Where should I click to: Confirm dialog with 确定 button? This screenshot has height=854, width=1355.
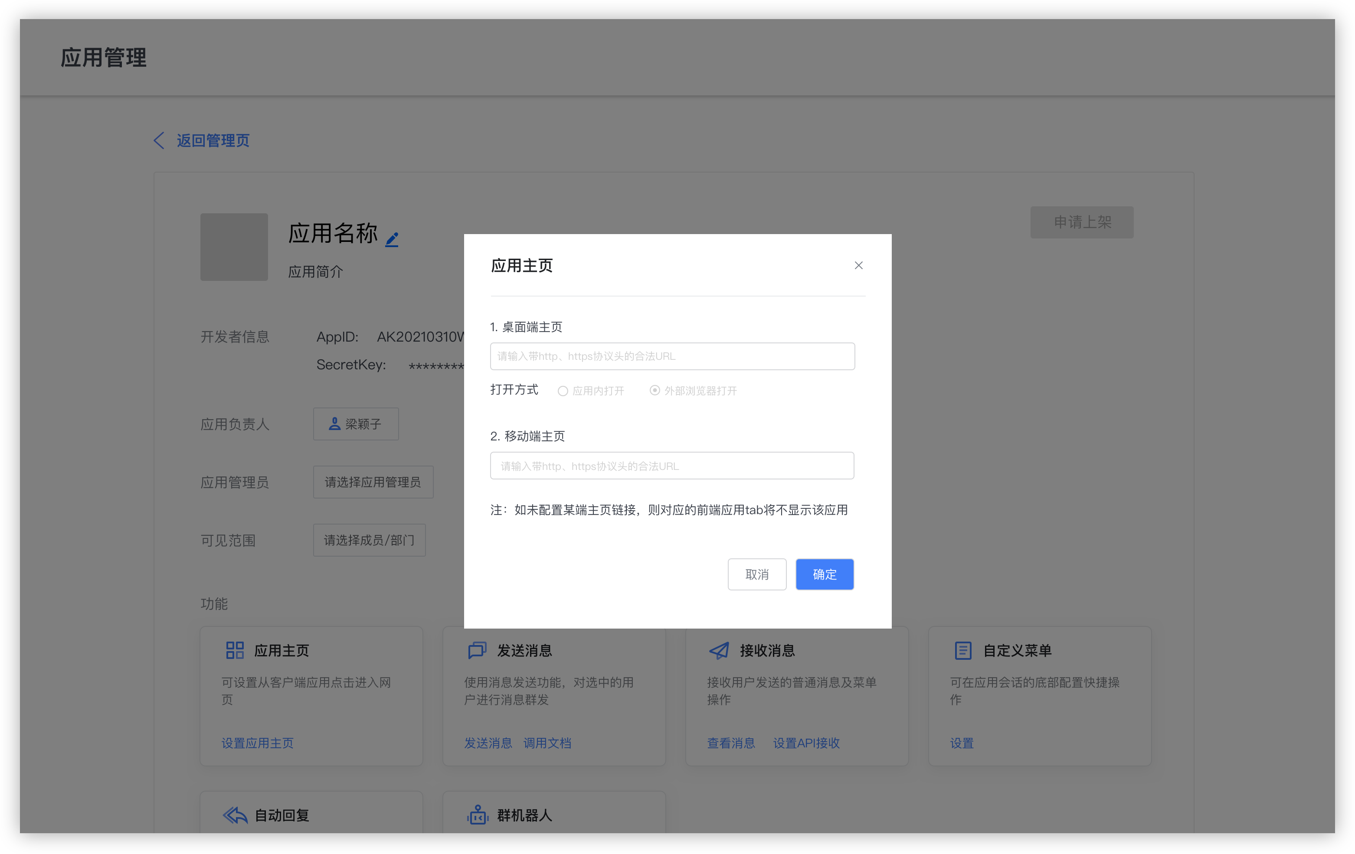824,574
